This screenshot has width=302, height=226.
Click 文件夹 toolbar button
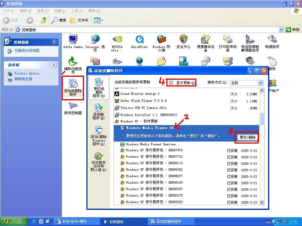pos(79,20)
